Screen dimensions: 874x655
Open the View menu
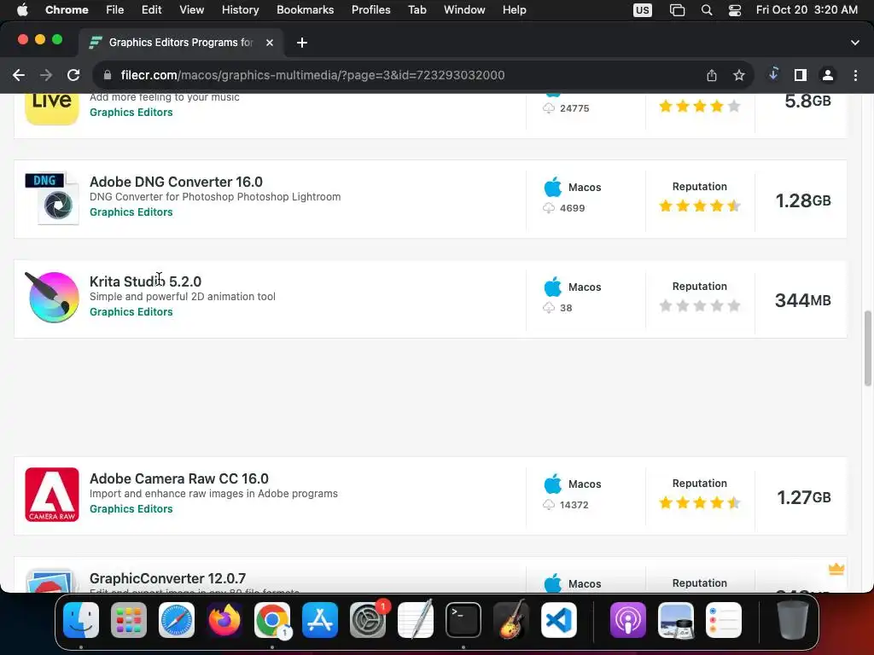tap(191, 10)
